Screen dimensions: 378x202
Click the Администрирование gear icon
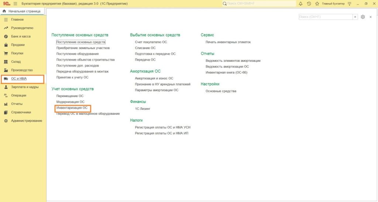pyautogui.click(x=6, y=121)
